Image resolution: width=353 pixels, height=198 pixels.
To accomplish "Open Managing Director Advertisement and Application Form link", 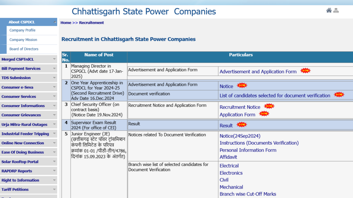I will [258, 72].
